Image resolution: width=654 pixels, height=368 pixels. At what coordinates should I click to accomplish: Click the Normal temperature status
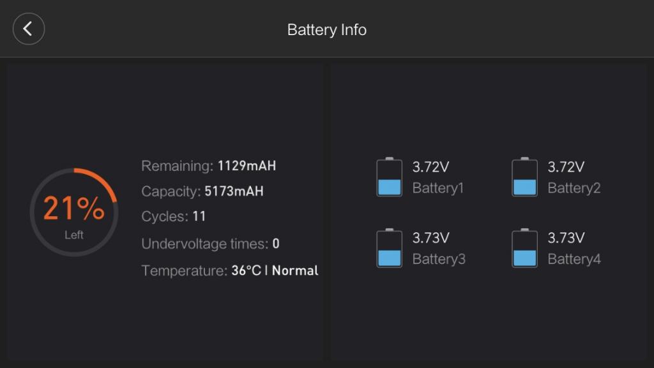click(x=295, y=270)
